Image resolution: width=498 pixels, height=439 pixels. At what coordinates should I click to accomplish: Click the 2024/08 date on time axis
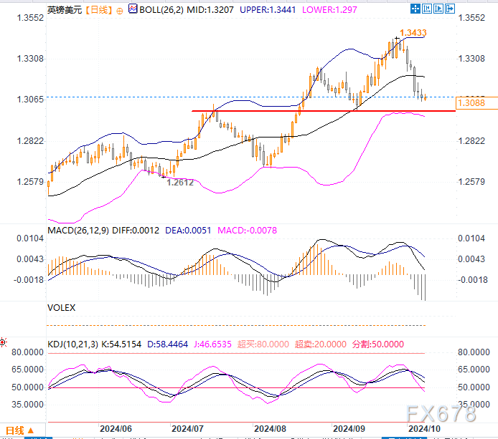tap(270, 429)
